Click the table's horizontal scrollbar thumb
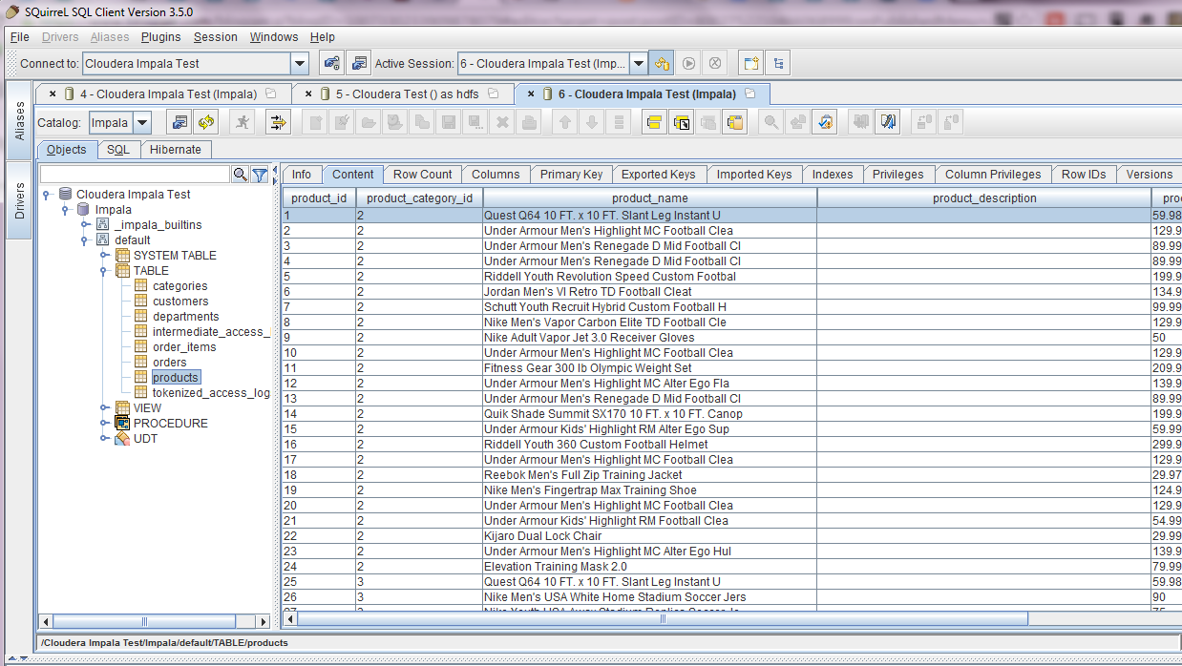The image size is (1182, 666). coord(662,618)
